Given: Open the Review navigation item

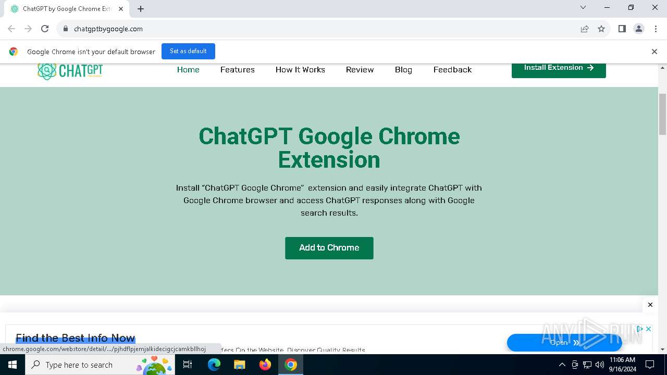Looking at the screenshot, I should point(360,70).
